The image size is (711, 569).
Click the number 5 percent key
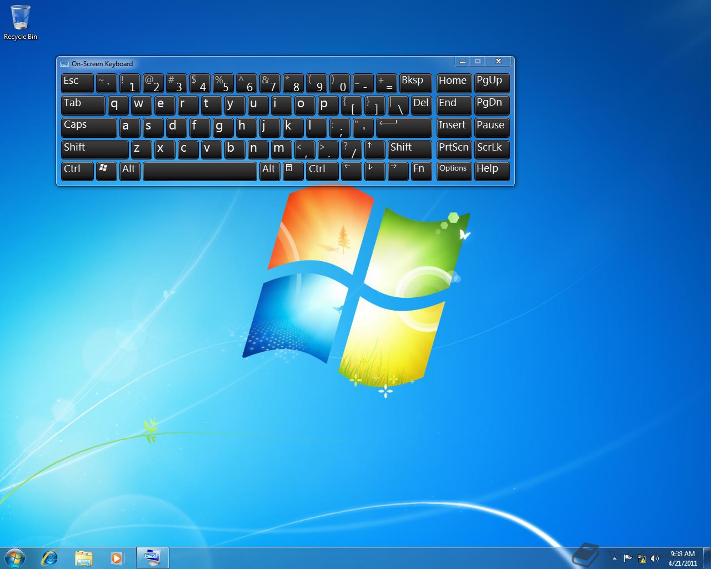[x=223, y=83]
